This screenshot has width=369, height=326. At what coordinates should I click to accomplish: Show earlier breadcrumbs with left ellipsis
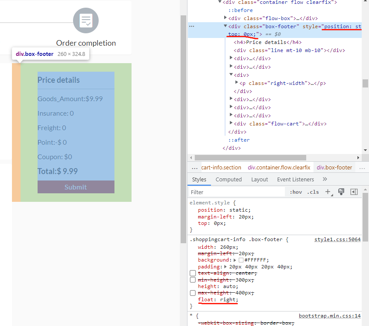click(x=195, y=168)
